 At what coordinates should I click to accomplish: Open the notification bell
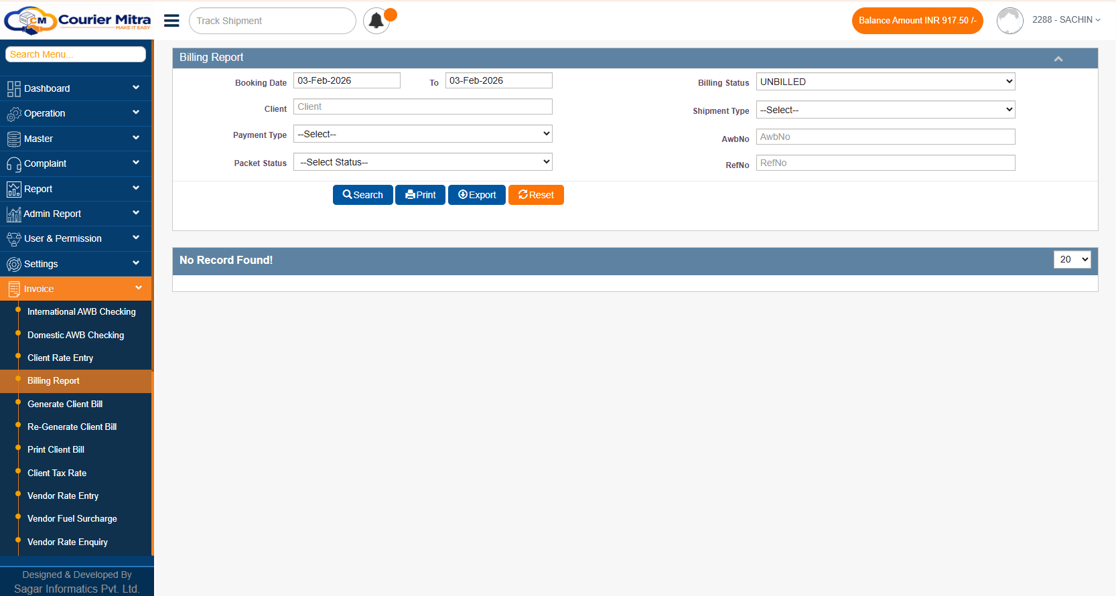pyautogui.click(x=377, y=21)
